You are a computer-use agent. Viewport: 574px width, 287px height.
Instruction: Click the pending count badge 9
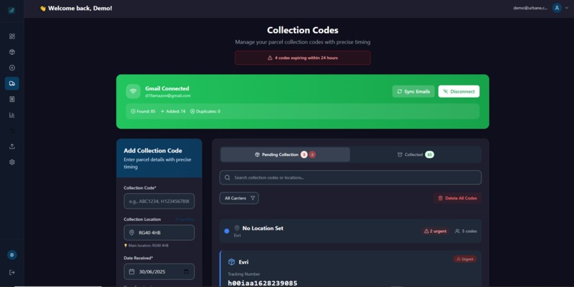coord(304,155)
